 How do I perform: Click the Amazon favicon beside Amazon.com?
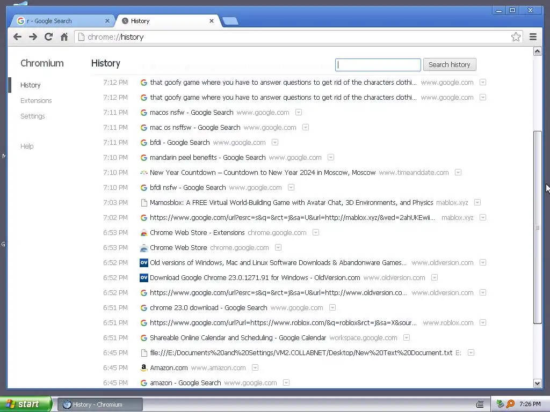tap(144, 368)
